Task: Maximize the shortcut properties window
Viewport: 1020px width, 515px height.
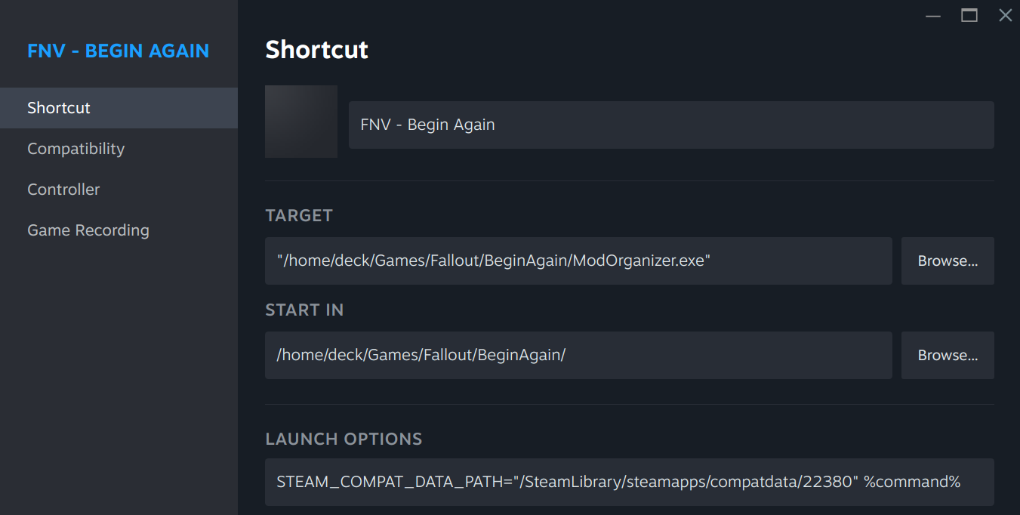Action: coord(969,16)
